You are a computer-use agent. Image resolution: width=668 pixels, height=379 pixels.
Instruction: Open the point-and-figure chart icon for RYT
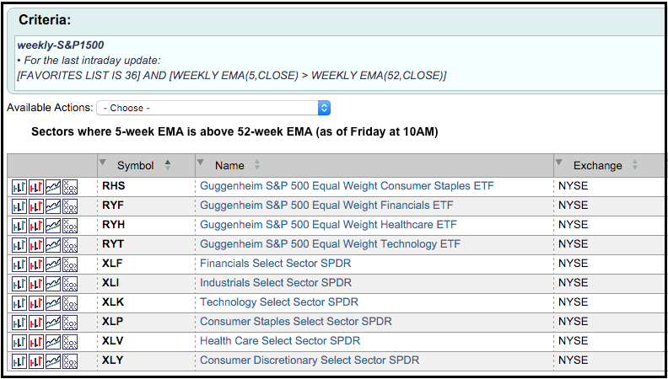coord(70,244)
